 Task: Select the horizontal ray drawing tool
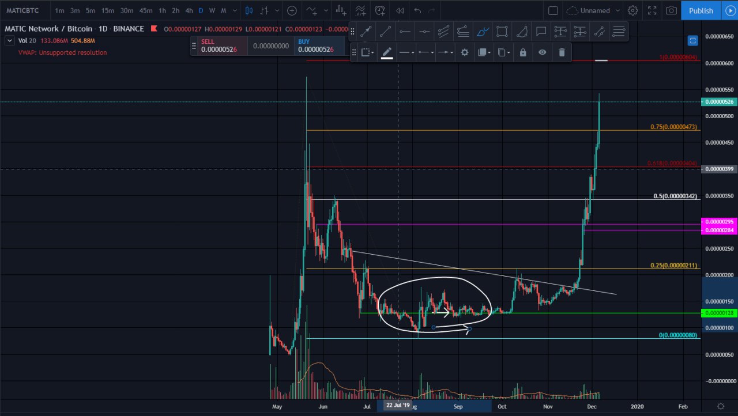tap(405, 32)
